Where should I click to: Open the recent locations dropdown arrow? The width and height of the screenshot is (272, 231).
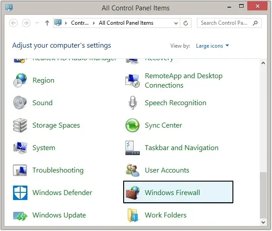click(37, 23)
